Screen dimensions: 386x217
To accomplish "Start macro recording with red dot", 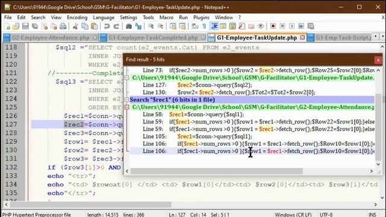I will click(273, 27).
